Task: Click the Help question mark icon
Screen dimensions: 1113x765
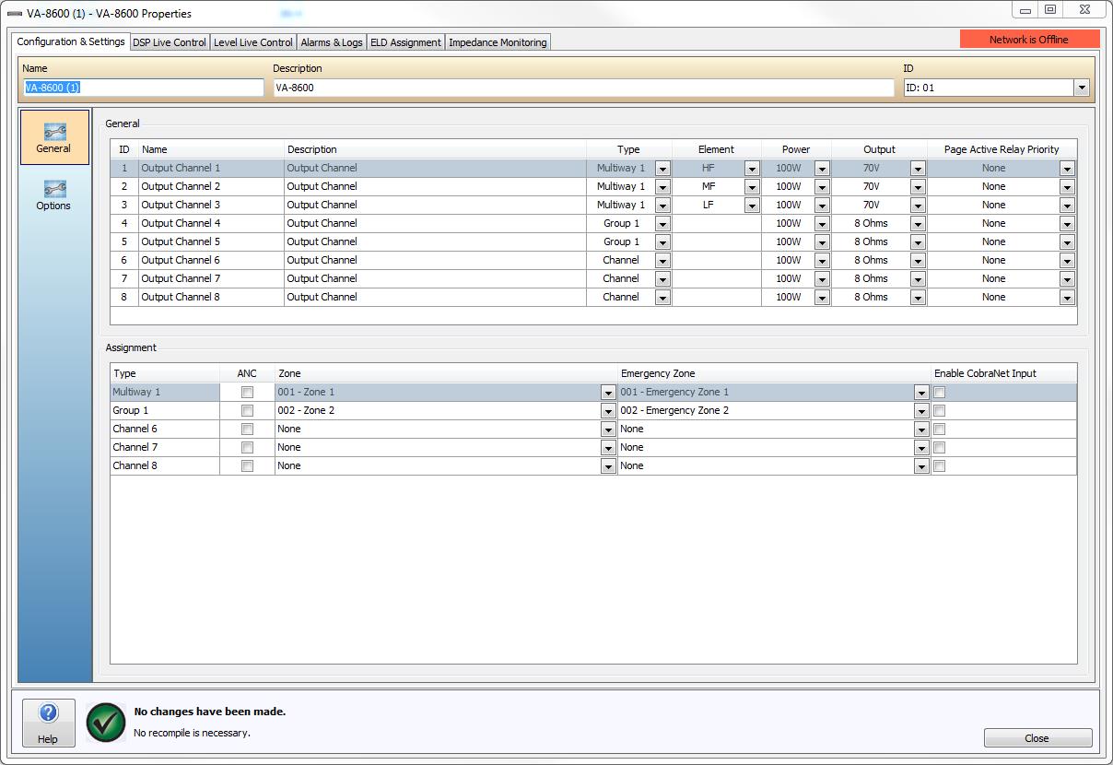Action: point(48,713)
